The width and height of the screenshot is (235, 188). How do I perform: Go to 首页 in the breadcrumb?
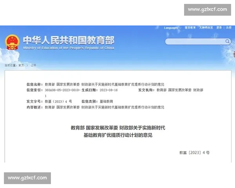21,65
